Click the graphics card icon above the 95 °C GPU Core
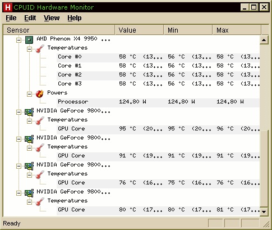Screen dimensions: 272x230 29,112
